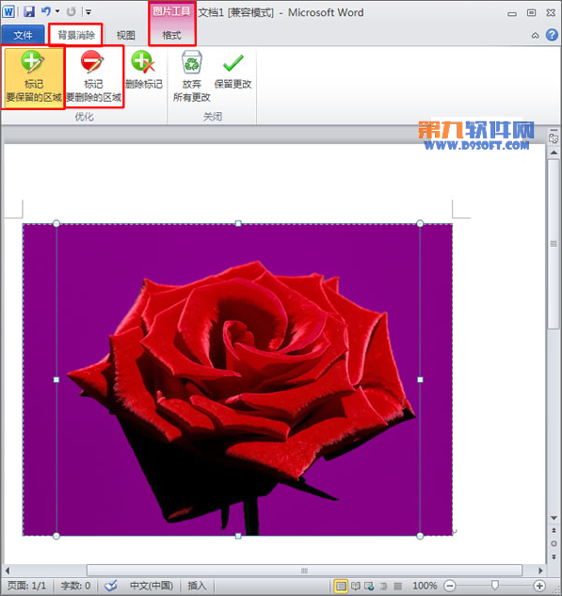Toggle the ruler button above scrollbar
The image size is (562, 596).
[554, 137]
